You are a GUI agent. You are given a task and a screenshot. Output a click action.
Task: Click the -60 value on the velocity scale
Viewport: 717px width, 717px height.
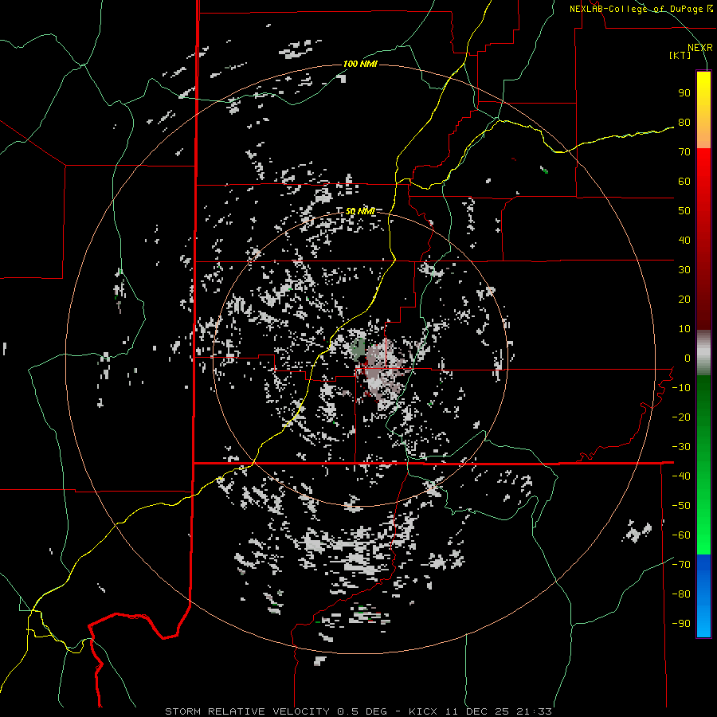tap(681, 535)
